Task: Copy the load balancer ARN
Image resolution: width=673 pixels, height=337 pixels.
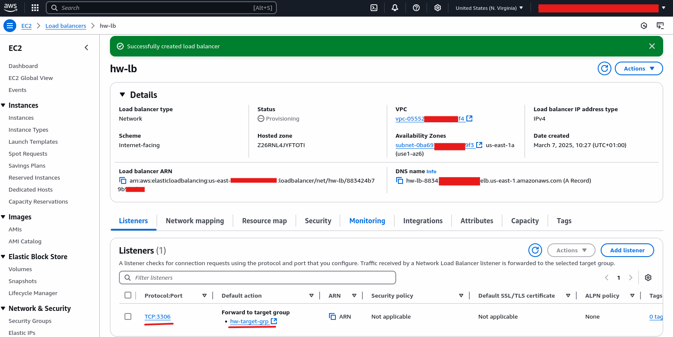Action: (x=123, y=180)
